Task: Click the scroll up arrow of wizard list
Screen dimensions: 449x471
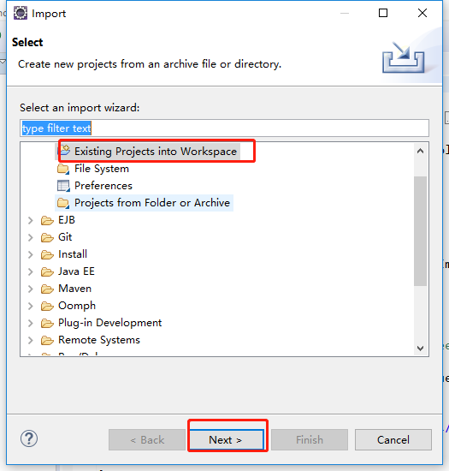Action: [x=420, y=151]
